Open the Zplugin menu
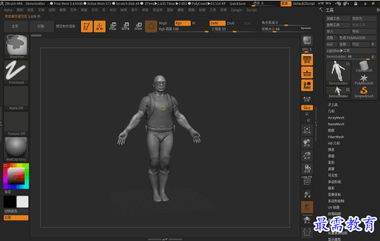The height and width of the screenshot is (241, 380). pyautogui.click(x=236, y=10)
